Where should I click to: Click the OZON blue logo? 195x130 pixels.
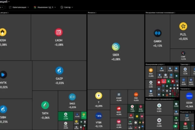(x=189, y=96)
